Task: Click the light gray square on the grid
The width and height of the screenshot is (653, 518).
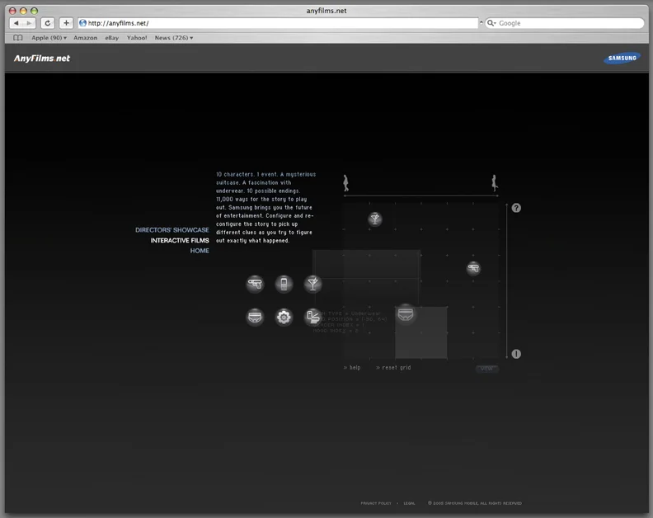Action: coord(421,332)
